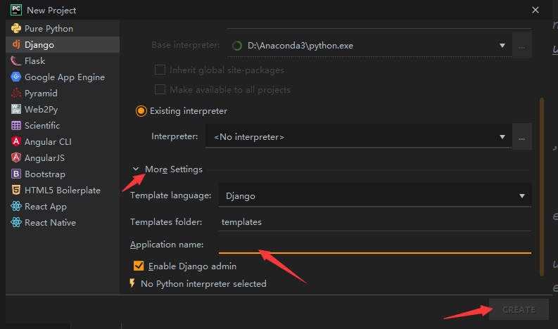Image resolution: width=558 pixels, height=329 pixels.
Task: Select HTML5 Boilerplate project type
Action: tap(63, 191)
